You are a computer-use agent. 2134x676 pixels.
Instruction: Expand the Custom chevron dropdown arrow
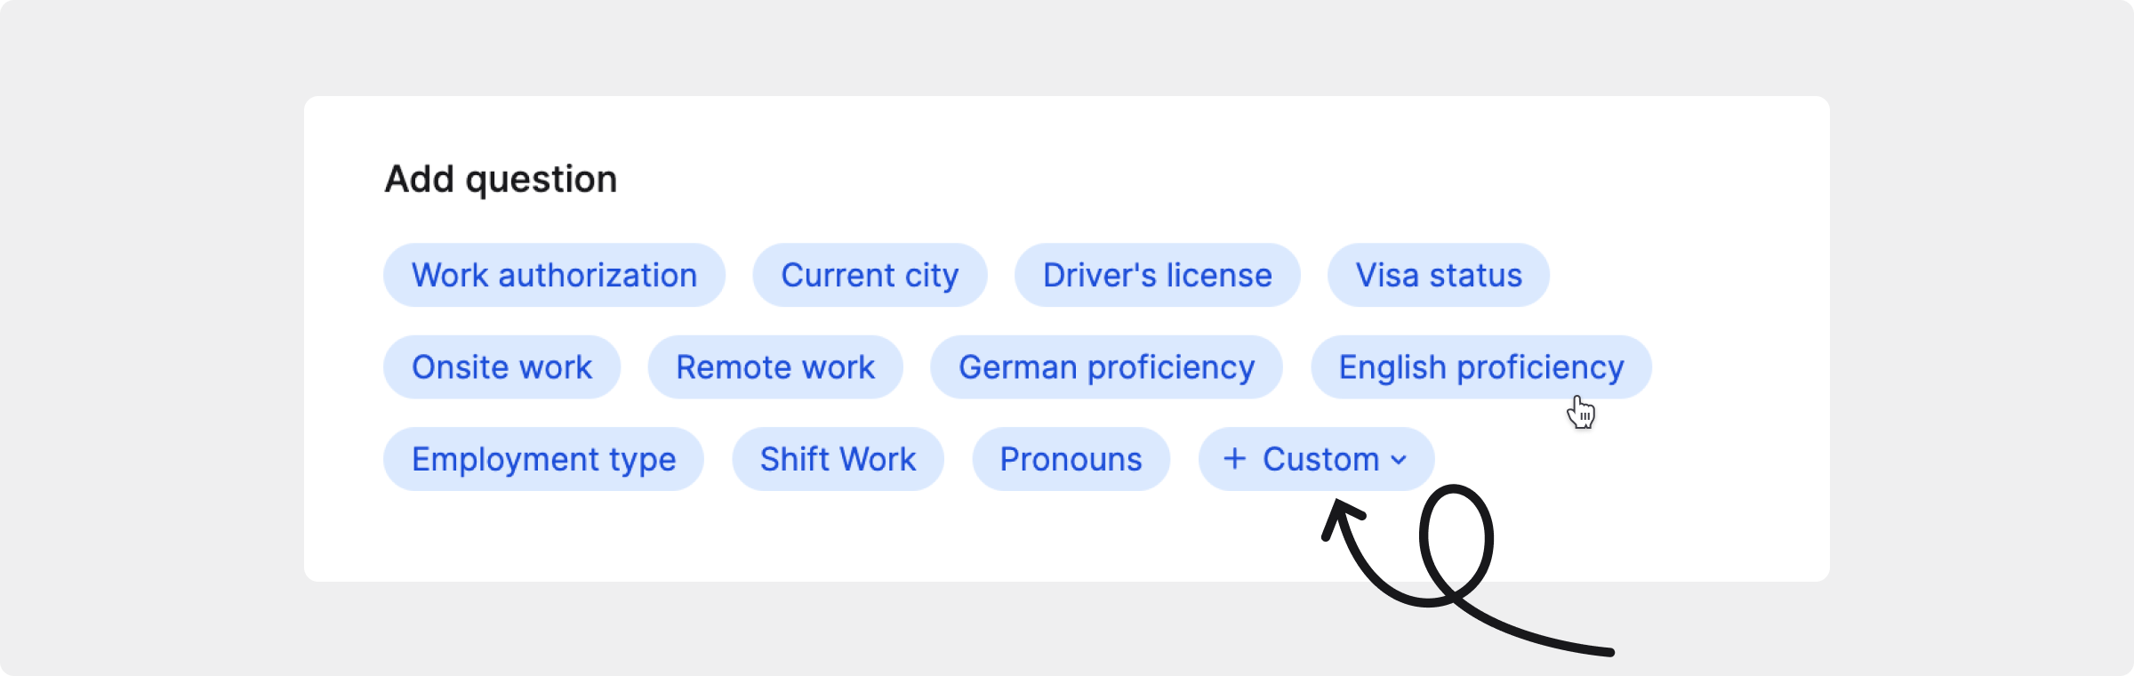pos(1399,460)
